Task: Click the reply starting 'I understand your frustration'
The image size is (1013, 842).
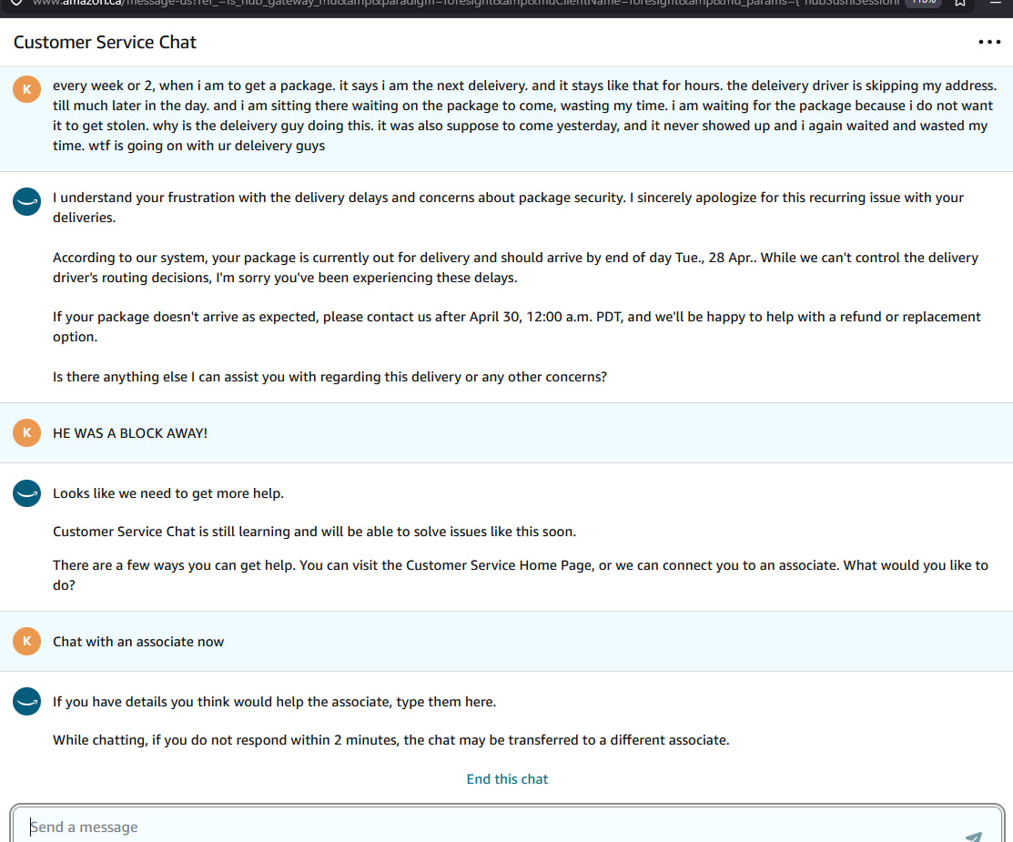Action: (x=508, y=208)
